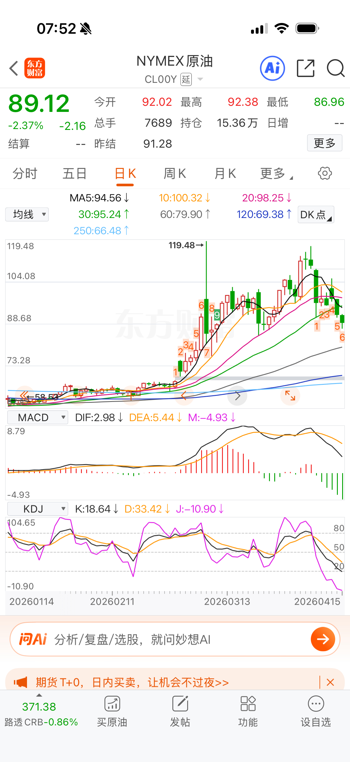
Task: Tap the 买原油 icon
Action: point(112,704)
